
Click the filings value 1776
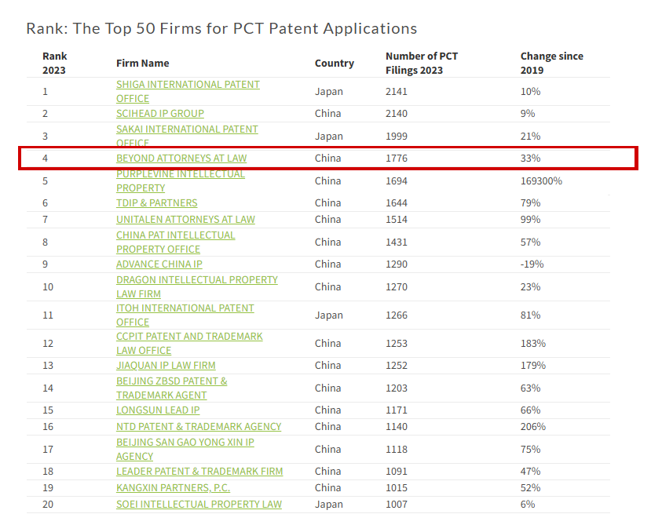coord(397,159)
